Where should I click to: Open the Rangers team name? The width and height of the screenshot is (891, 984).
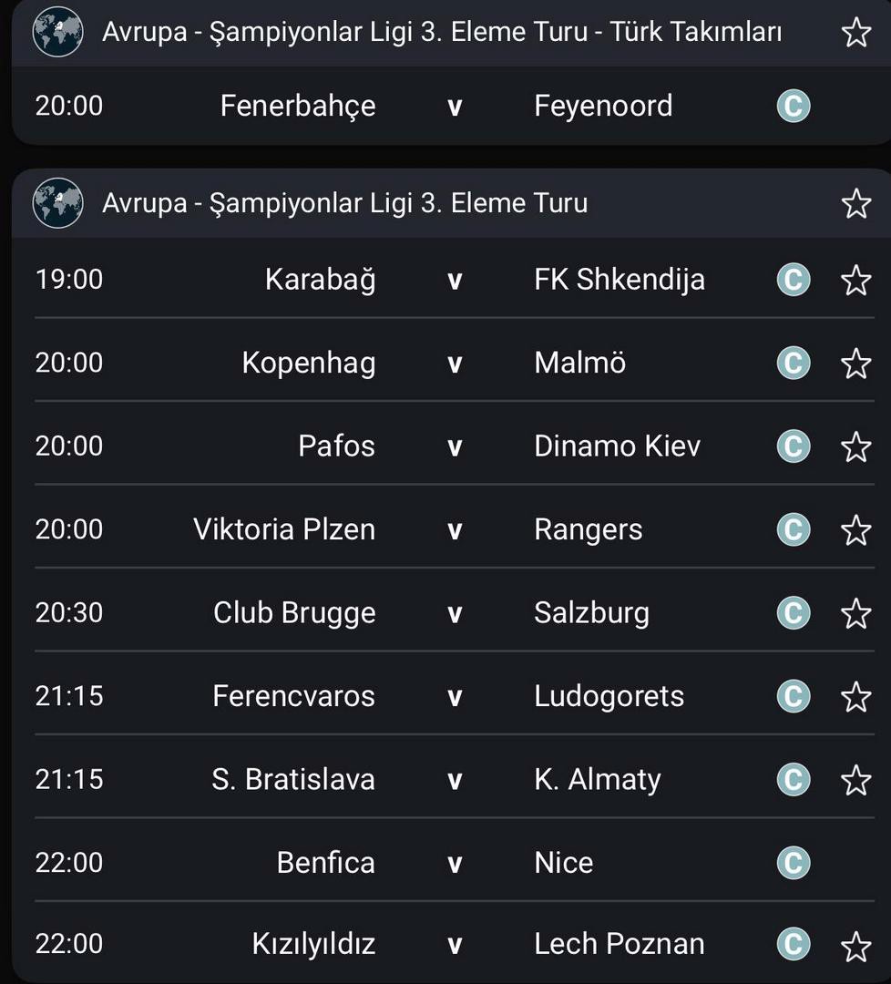[x=588, y=530]
